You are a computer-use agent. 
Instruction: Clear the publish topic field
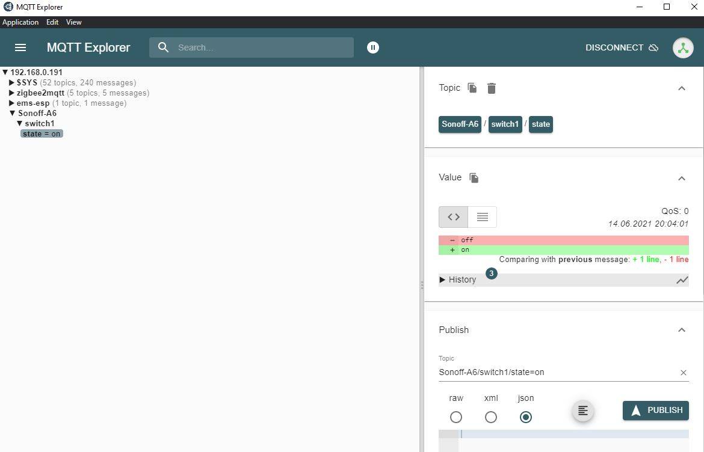684,373
